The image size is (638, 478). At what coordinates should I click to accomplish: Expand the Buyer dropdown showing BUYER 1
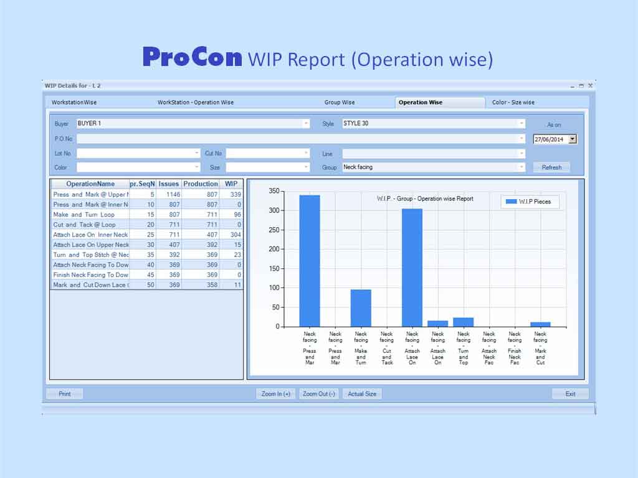(x=306, y=124)
